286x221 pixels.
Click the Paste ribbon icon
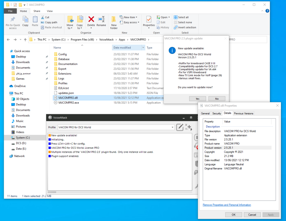coord(35,19)
